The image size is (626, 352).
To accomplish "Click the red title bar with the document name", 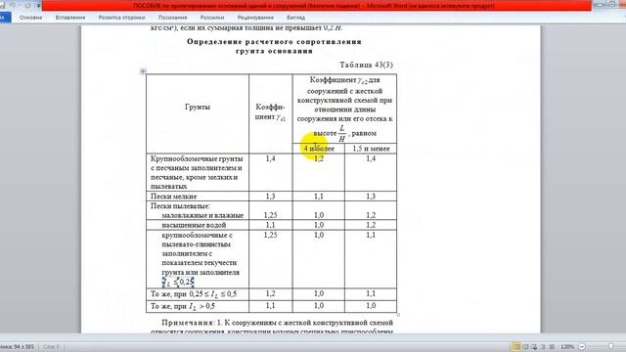I will (317, 6).
